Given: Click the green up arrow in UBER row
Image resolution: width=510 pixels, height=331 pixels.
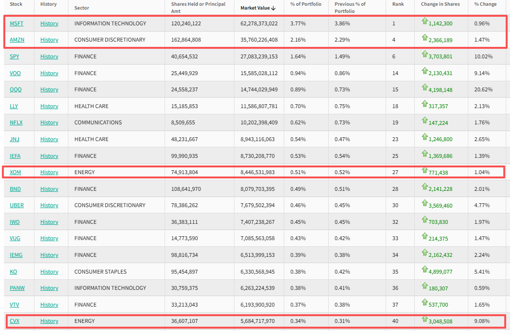Looking at the screenshot, I should click(x=424, y=203).
